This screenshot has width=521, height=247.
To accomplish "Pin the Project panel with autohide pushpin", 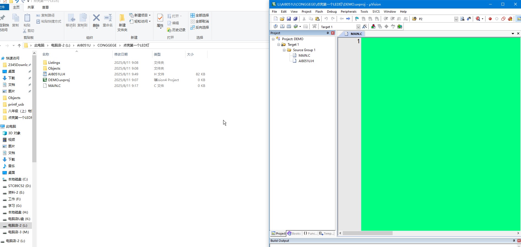I will click(328, 33).
